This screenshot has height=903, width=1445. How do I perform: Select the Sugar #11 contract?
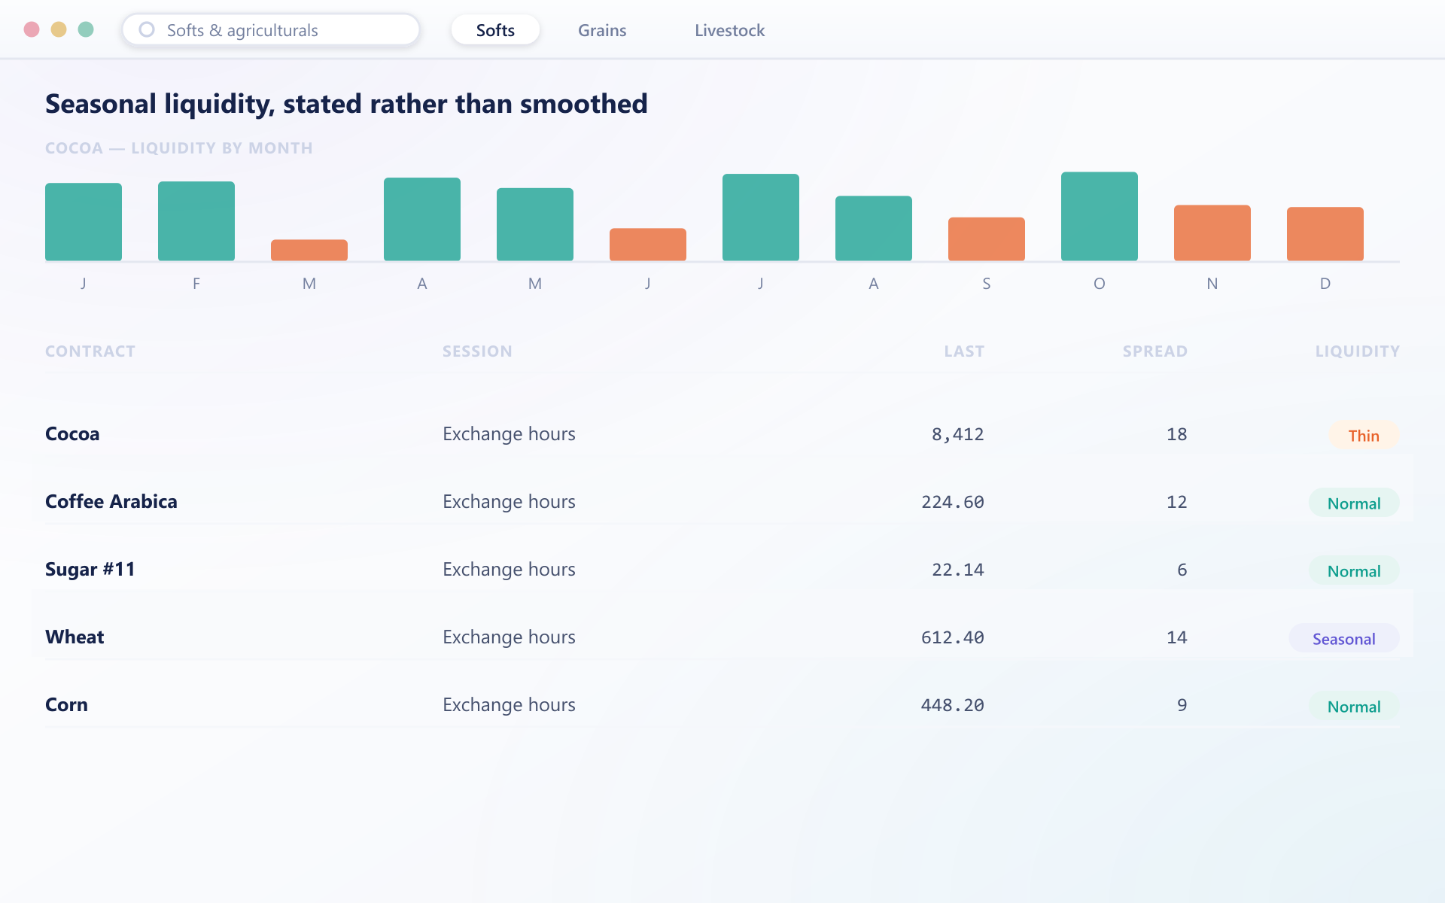tap(90, 570)
